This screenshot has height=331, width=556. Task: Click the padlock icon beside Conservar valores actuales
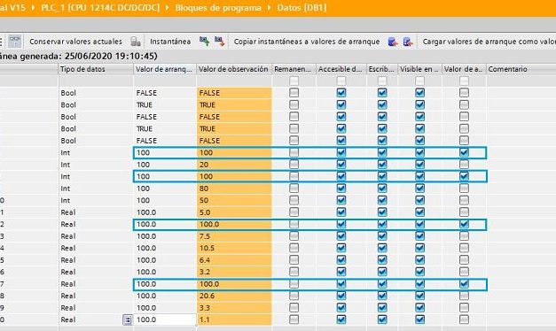tap(136, 42)
